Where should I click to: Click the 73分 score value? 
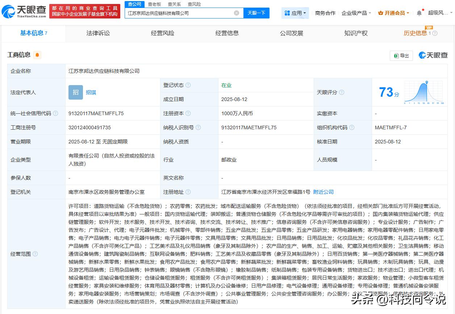pos(389,92)
